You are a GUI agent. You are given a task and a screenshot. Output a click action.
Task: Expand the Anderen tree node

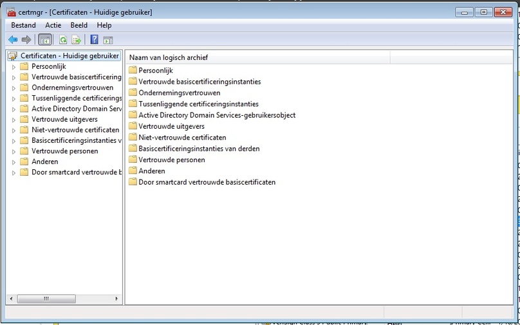click(14, 162)
